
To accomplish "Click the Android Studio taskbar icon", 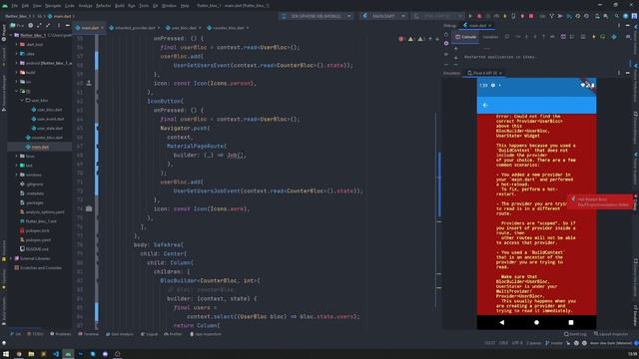I will pyautogui.click(x=68, y=354).
